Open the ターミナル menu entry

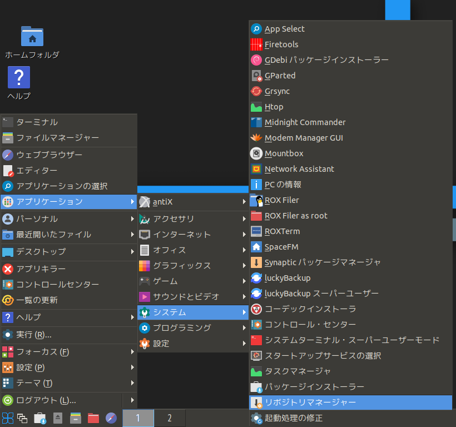tap(69, 122)
